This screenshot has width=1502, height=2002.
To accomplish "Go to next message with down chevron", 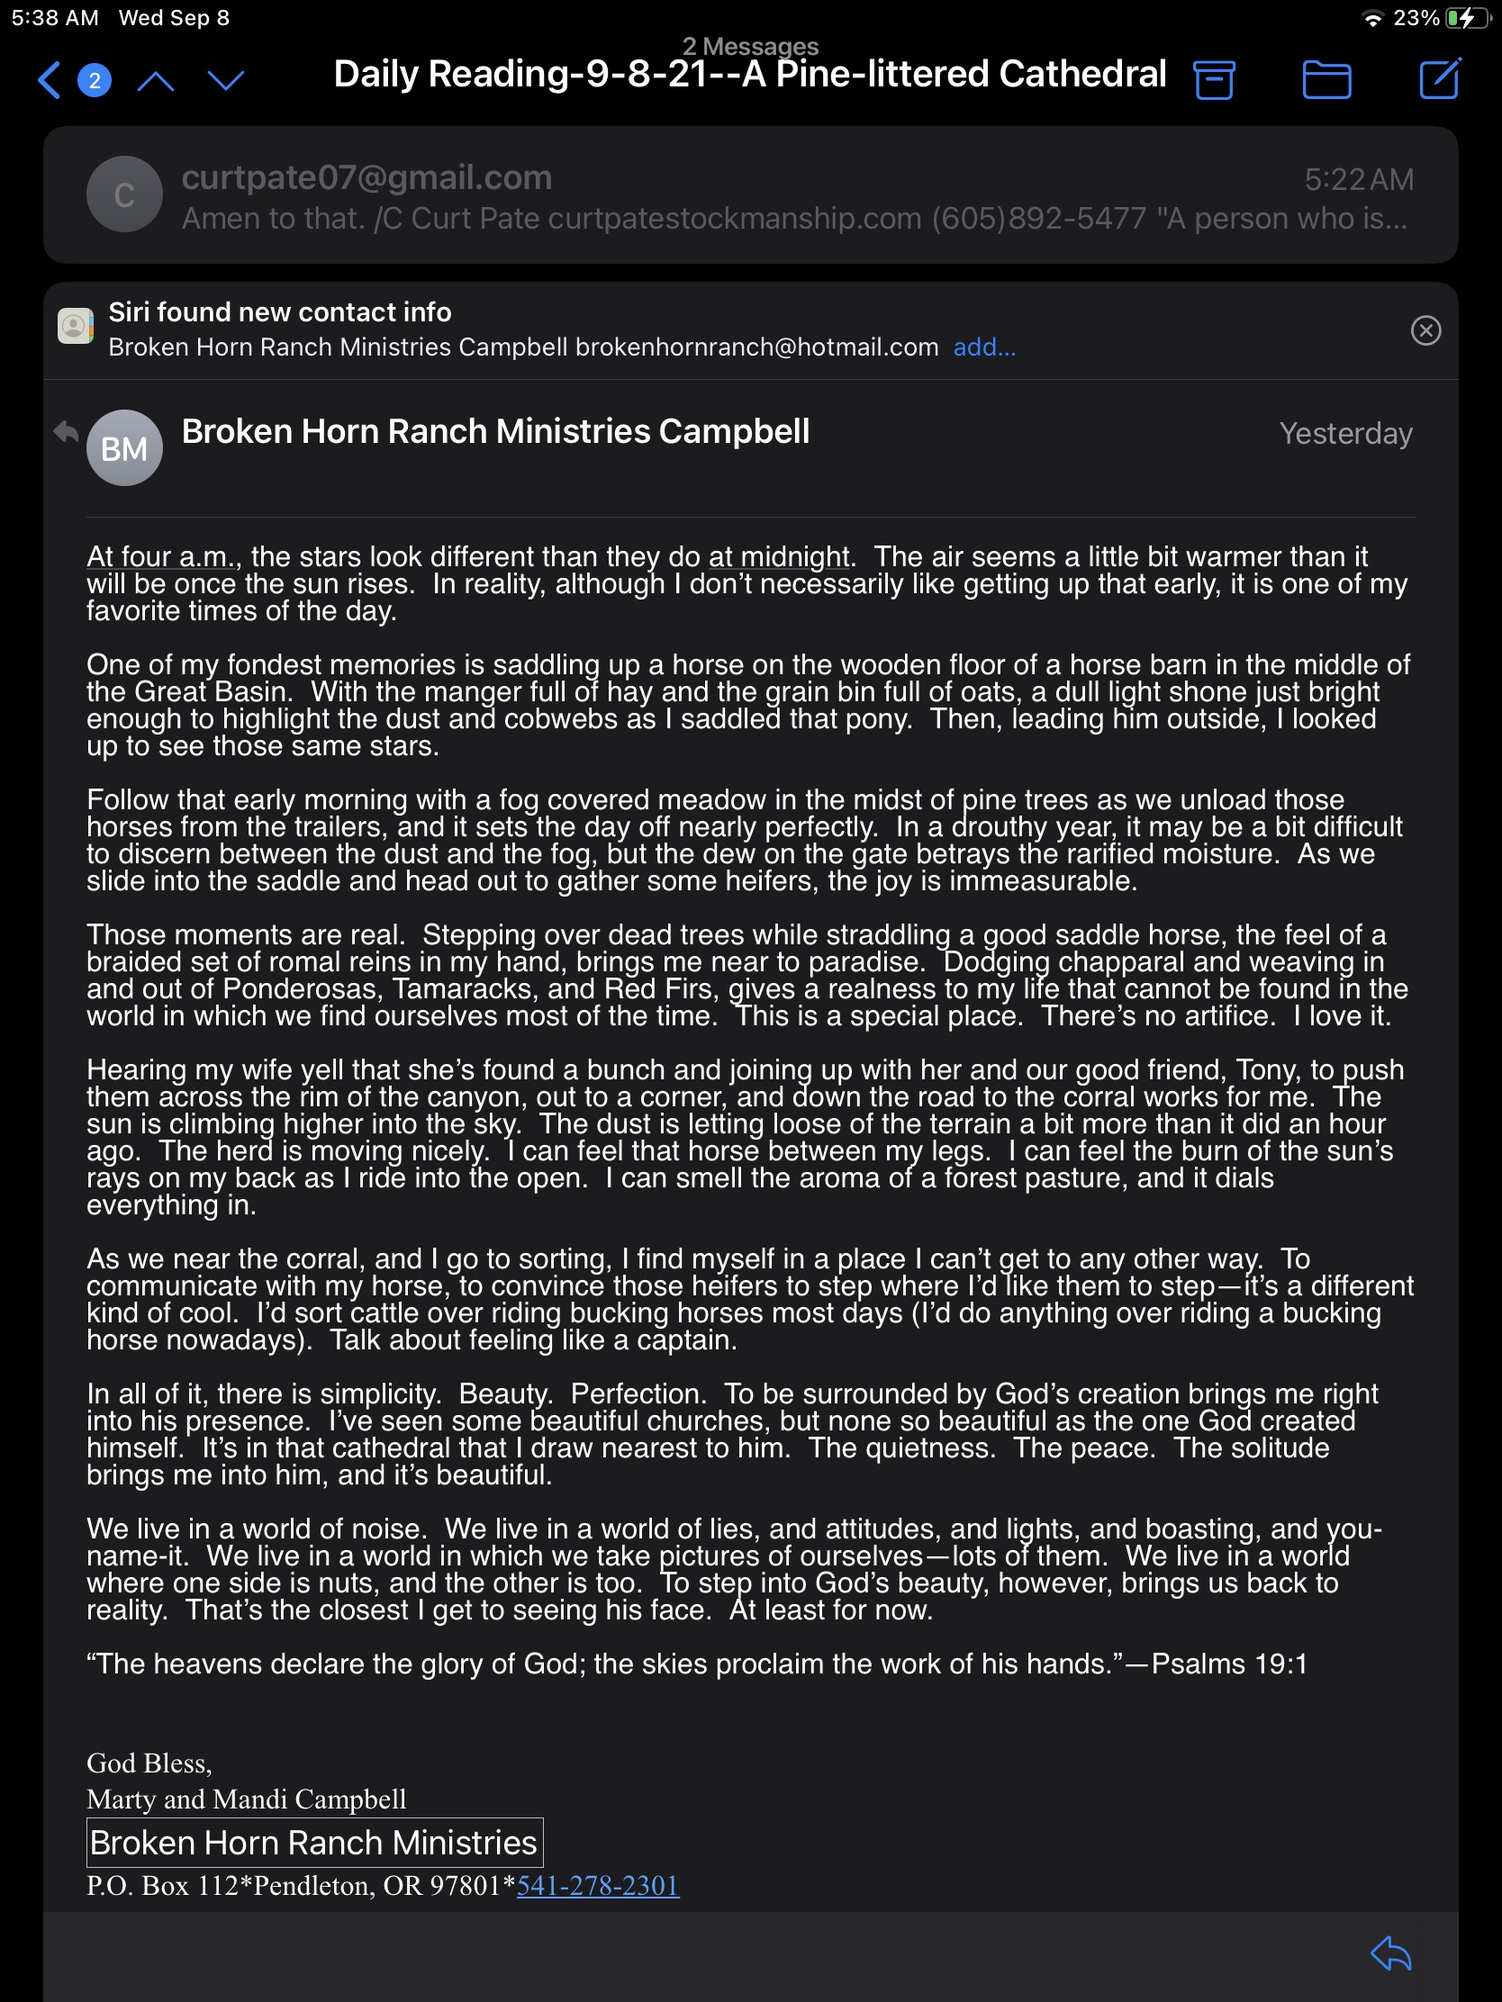I will tap(225, 81).
